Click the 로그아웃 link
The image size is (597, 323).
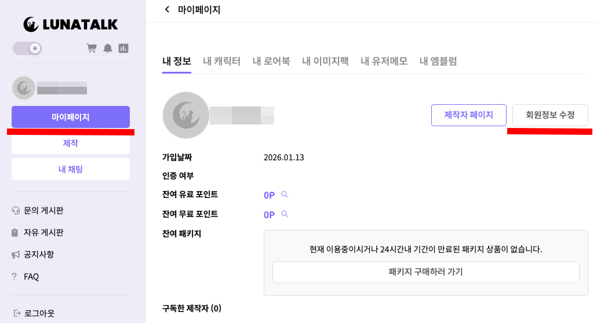click(x=34, y=314)
